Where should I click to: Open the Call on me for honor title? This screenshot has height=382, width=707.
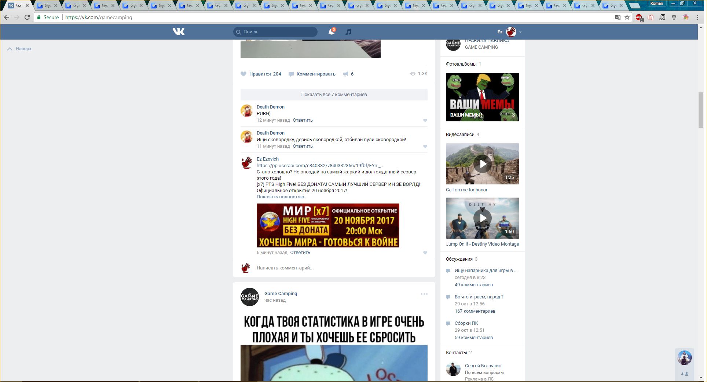[x=466, y=190]
